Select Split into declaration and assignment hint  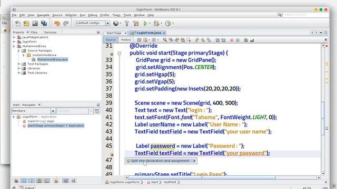click(x=161, y=161)
